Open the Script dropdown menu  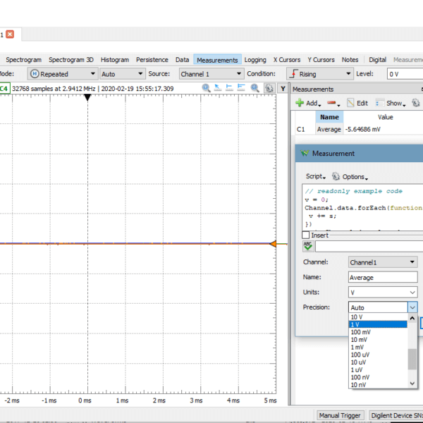[x=316, y=176]
